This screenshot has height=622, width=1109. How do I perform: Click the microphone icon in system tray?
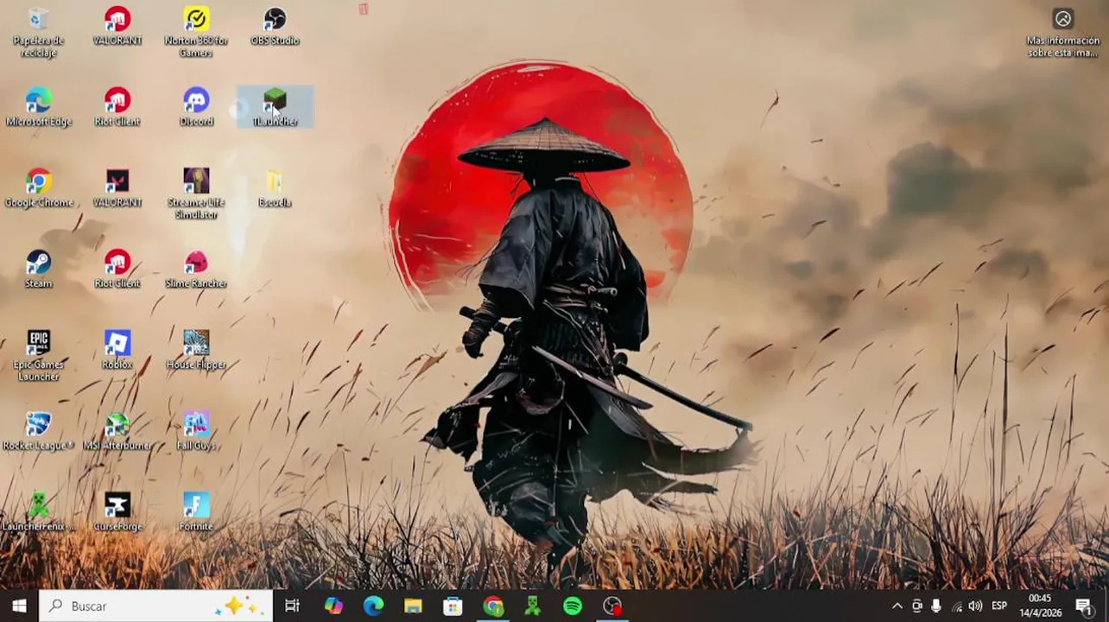[x=936, y=606]
